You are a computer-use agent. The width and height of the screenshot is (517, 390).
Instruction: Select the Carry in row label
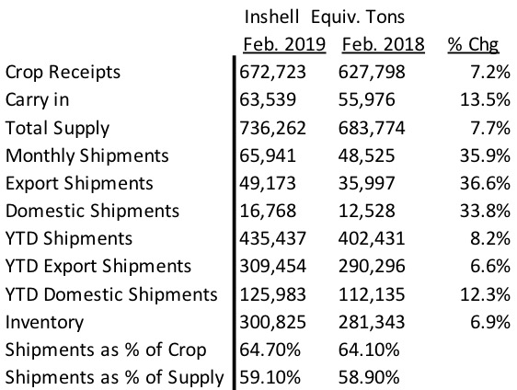[38, 100]
